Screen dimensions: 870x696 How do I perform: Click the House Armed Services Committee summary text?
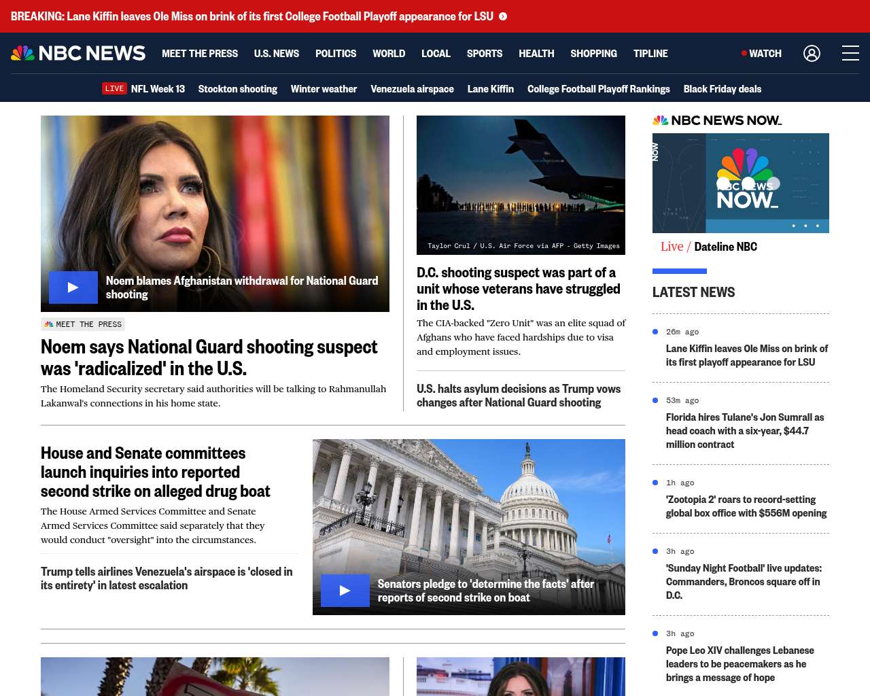[x=153, y=525]
